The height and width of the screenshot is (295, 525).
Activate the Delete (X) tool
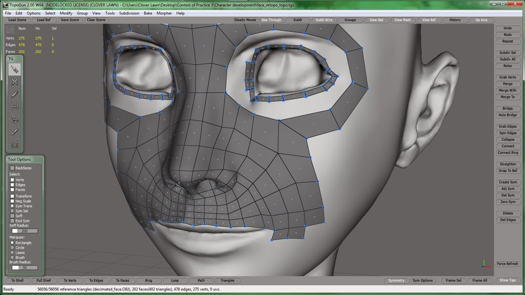[14, 83]
